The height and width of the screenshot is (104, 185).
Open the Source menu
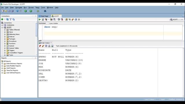[x=31, y=8]
